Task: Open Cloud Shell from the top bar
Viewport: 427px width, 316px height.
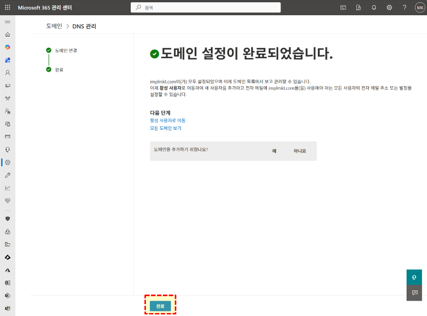Action: [343, 7]
